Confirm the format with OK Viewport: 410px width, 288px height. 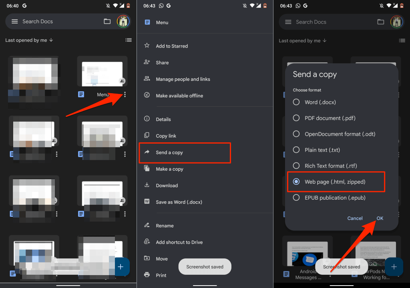coord(380,218)
